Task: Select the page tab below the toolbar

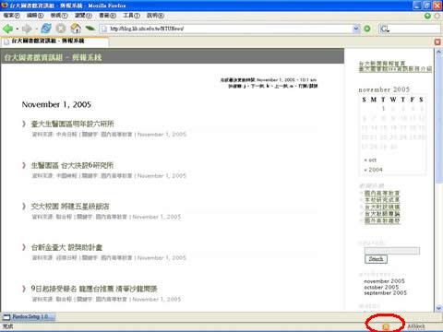Action: pos(54,41)
